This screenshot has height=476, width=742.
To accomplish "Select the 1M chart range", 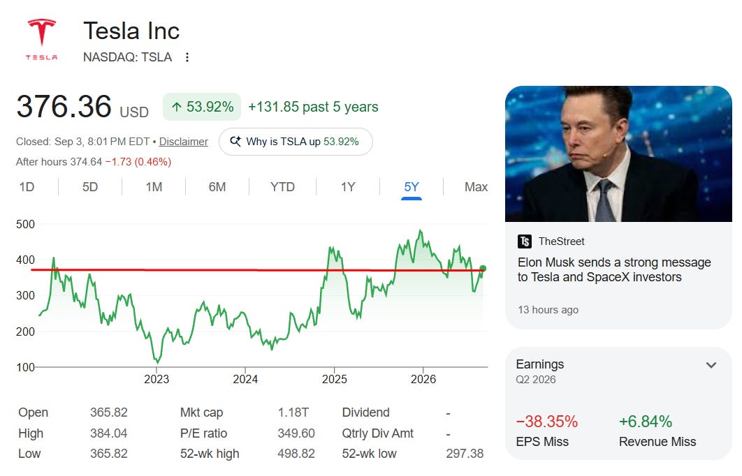I will pyautogui.click(x=154, y=187).
